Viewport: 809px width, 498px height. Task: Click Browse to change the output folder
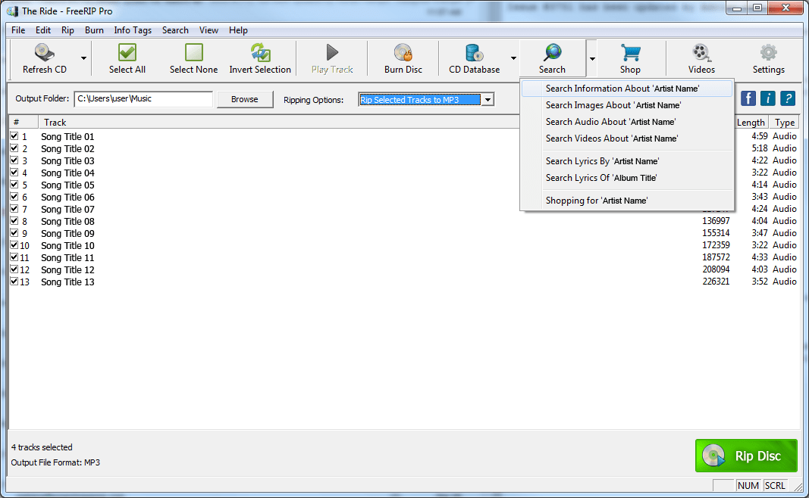click(244, 98)
